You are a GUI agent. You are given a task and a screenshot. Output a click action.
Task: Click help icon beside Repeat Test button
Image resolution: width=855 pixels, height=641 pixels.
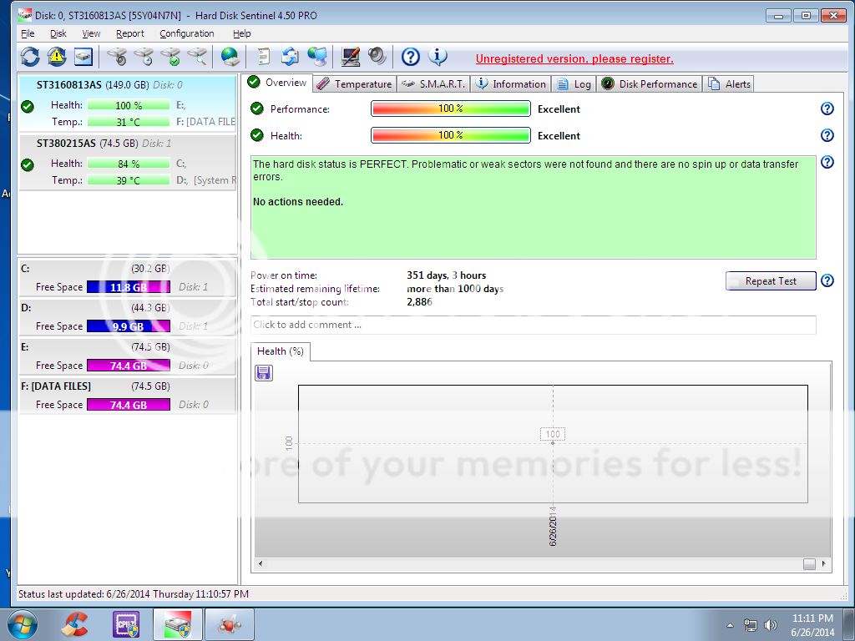click(x=827, y=281)
